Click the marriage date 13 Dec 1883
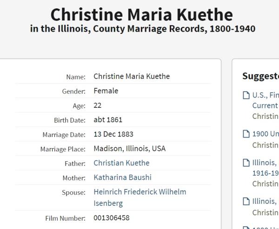 [x=113, y=134]
